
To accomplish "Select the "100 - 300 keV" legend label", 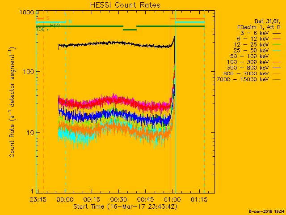I will [248, 62].
